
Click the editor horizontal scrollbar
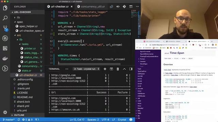89,64
